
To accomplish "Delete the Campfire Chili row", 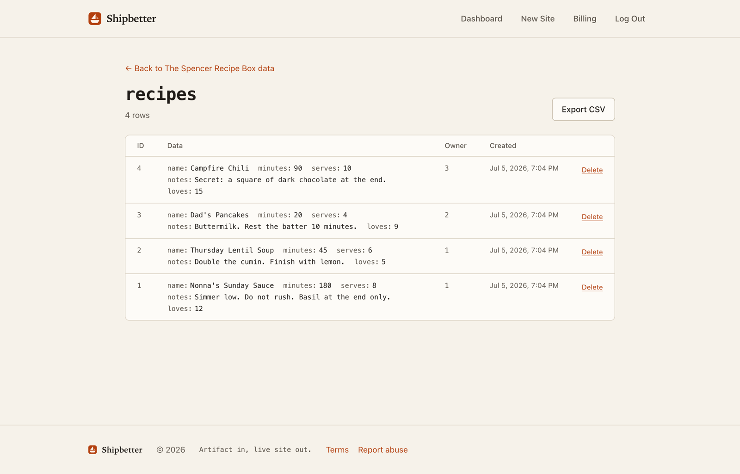I will coord(592,170).
